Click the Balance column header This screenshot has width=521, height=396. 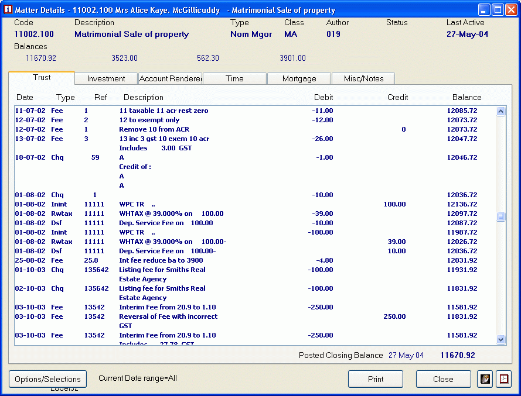point(466,97)
